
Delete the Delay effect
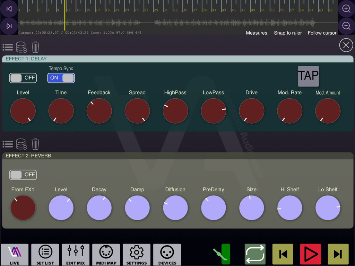pyautogui.click(x=35, y=47)
